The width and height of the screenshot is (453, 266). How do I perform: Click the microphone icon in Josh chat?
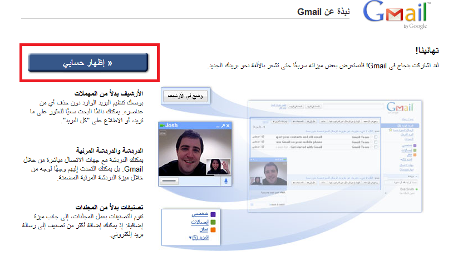[x=226, y=181]
